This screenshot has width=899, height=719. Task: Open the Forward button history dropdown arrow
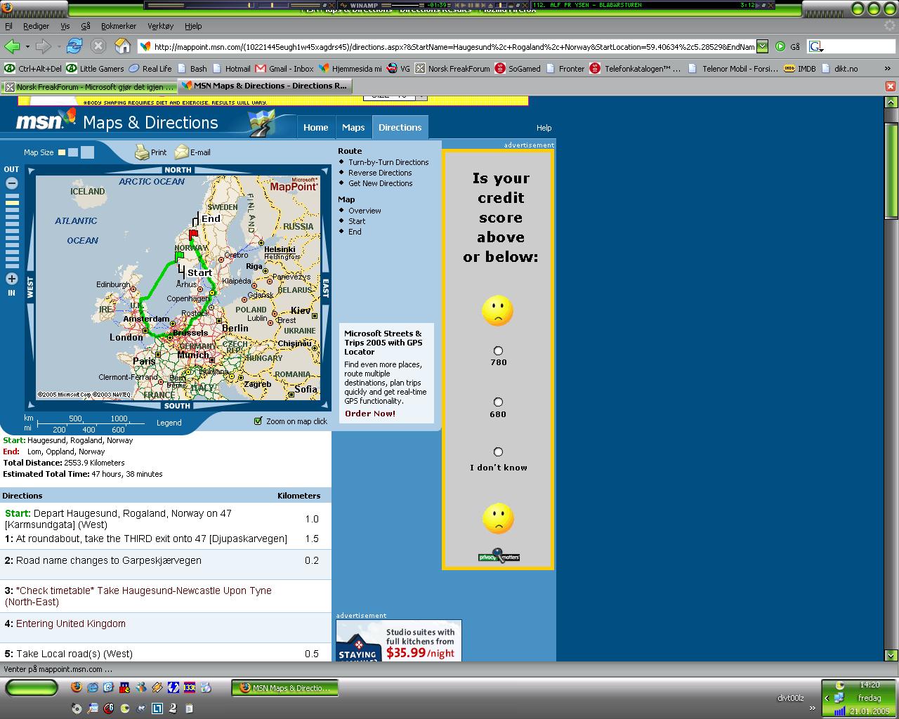[x=58, y=47]
